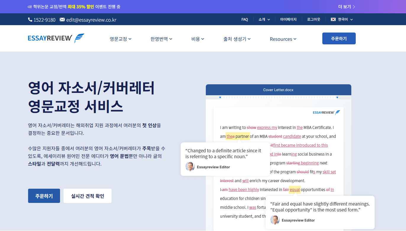Click the ESSAYREVIEW feather logo in the header
Screen dimensions: 406x231
coord(79,37)
